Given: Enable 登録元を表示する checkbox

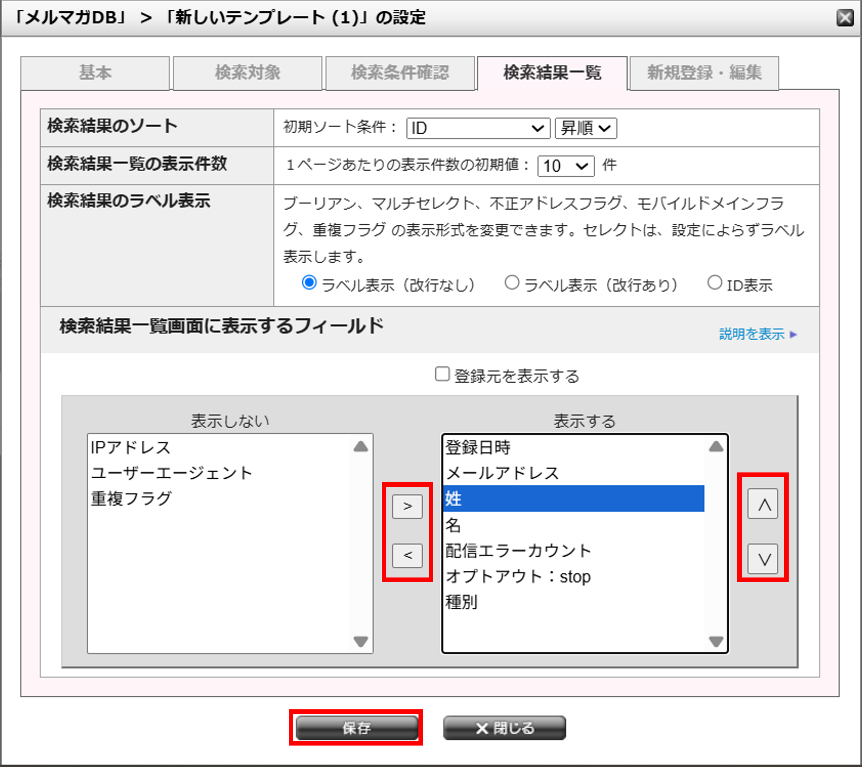Looking at the screenshot, I should click(442, 374).
